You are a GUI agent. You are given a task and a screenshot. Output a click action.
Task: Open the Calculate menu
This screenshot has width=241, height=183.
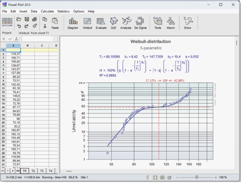(x=47, y=11)
